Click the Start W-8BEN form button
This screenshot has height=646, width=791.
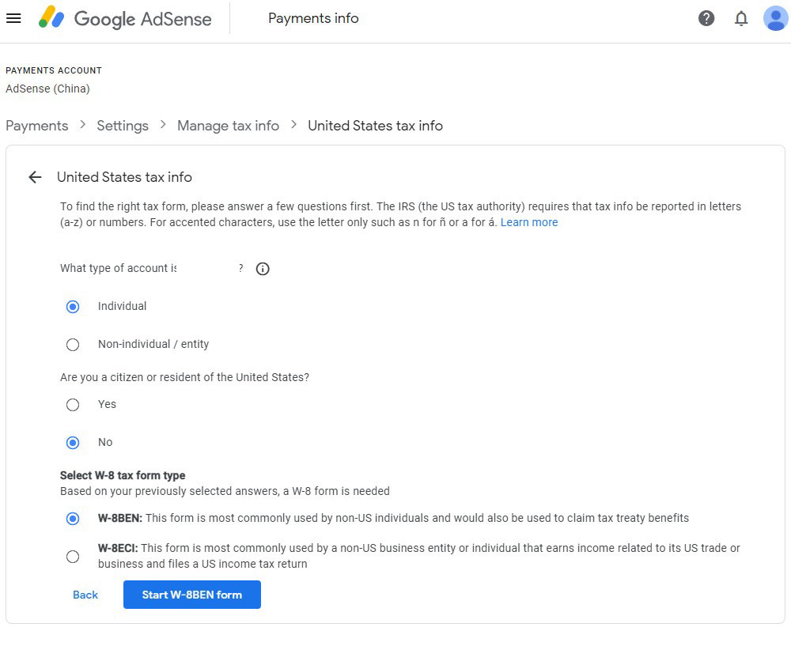tap(192, 595)
